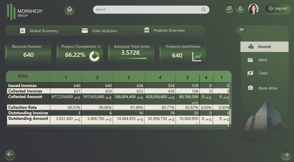This screenshot has height=162, width=294.
Task: Click column header 2
Action: click(97, 77)
